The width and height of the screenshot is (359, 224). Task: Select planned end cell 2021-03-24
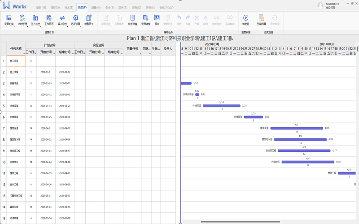pos(65,106)
